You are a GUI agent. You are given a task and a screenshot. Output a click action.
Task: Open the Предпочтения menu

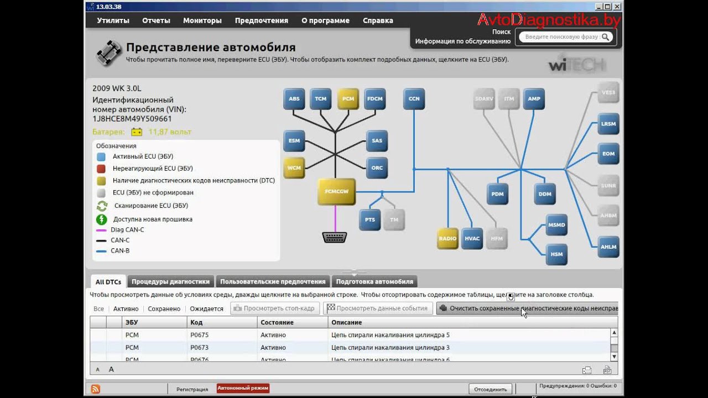[262, 20]
